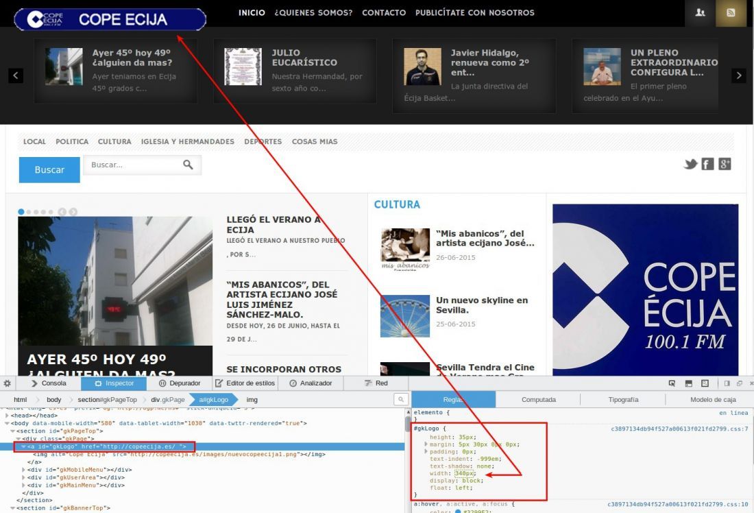
Task: Open the Red tab
Action: pyautogui.click(x=376, y=383)
